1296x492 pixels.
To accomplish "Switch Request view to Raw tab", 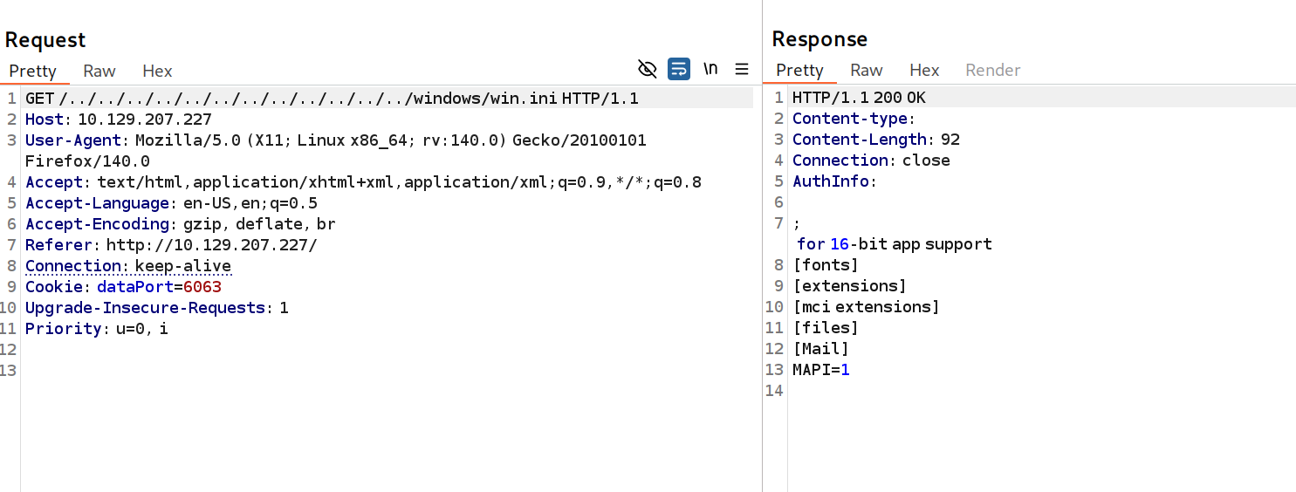I will coord(99,71).
